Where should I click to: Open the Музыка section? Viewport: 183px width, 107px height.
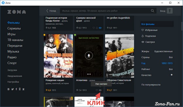pos(13,52)
